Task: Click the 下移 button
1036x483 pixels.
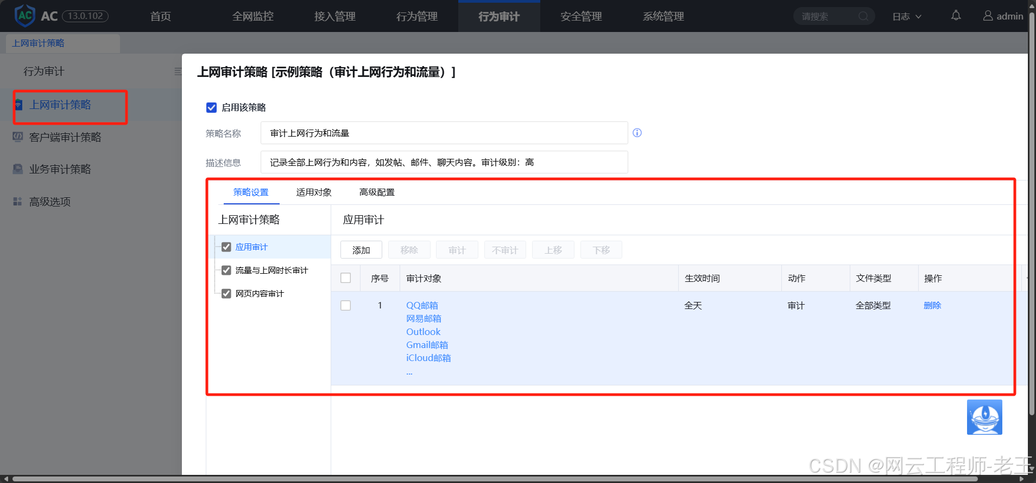Action: (x=601, y=250)
